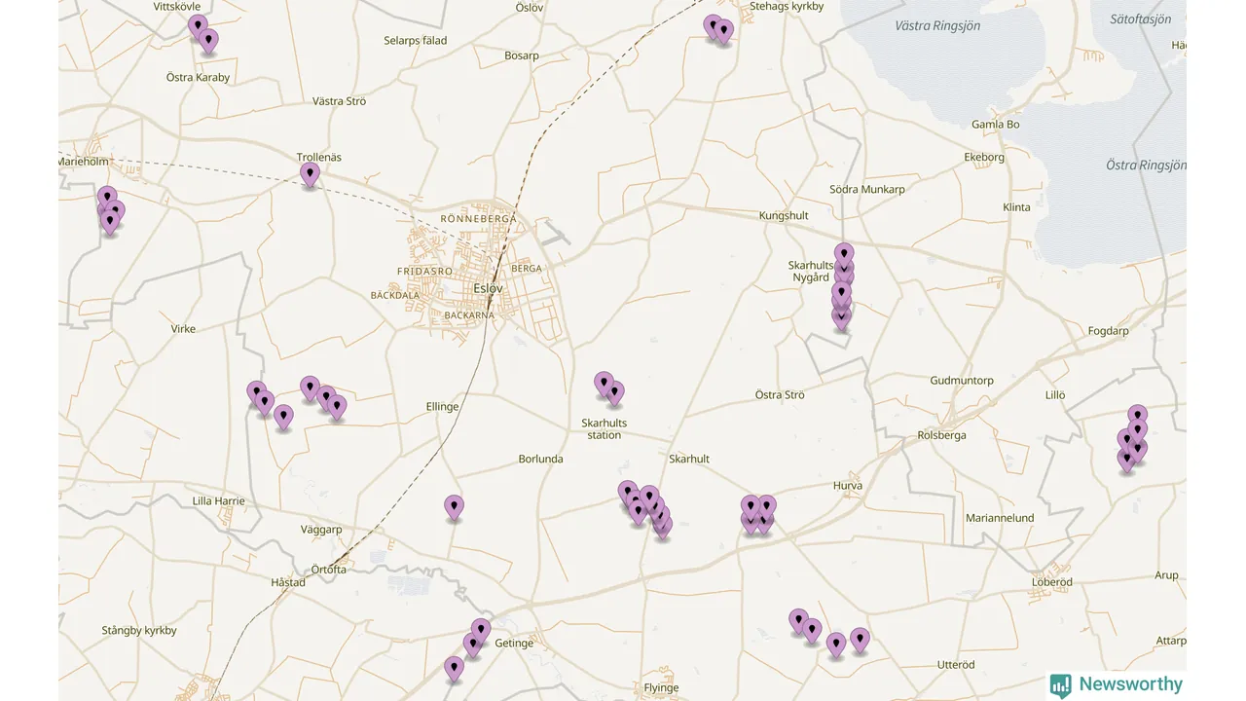Select the lowest pin in cluster below Skarhult
This screenshot has width=1246, height=701.
click(x=663, y=528)
